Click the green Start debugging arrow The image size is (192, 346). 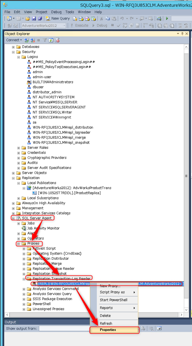pyautogui.click(x=167, y=18)
